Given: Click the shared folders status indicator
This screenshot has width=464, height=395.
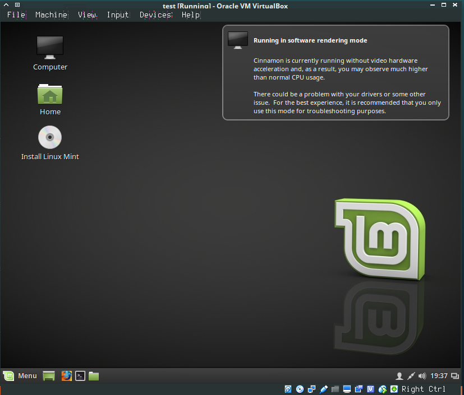Looking at the screenshot, I should tap(335, 389).
